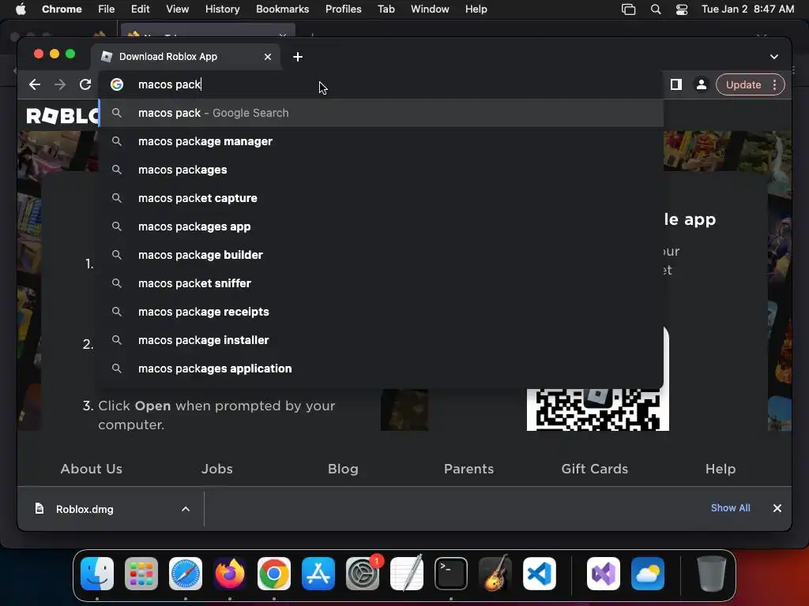Open Launchpad from the Dock

[x=141, y=574]
